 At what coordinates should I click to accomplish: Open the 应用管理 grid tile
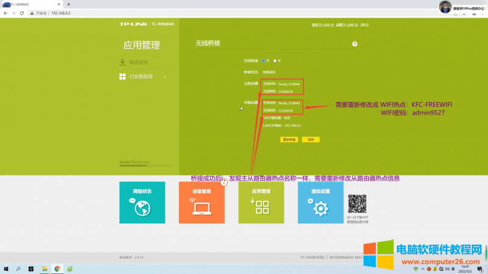click(261, 203)
